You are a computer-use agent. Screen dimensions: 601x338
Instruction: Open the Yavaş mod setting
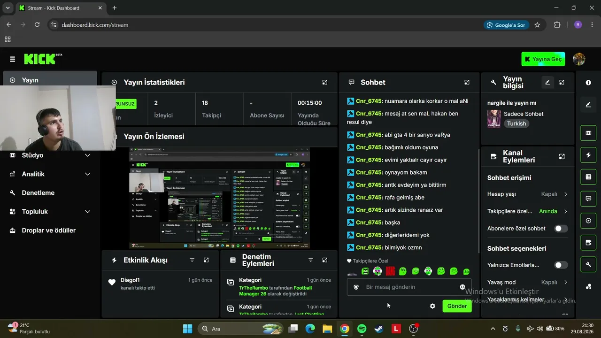coord(527,282)
